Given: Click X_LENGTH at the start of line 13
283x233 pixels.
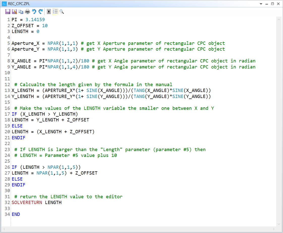Looking at the screenshot, I should pos(23,90).
